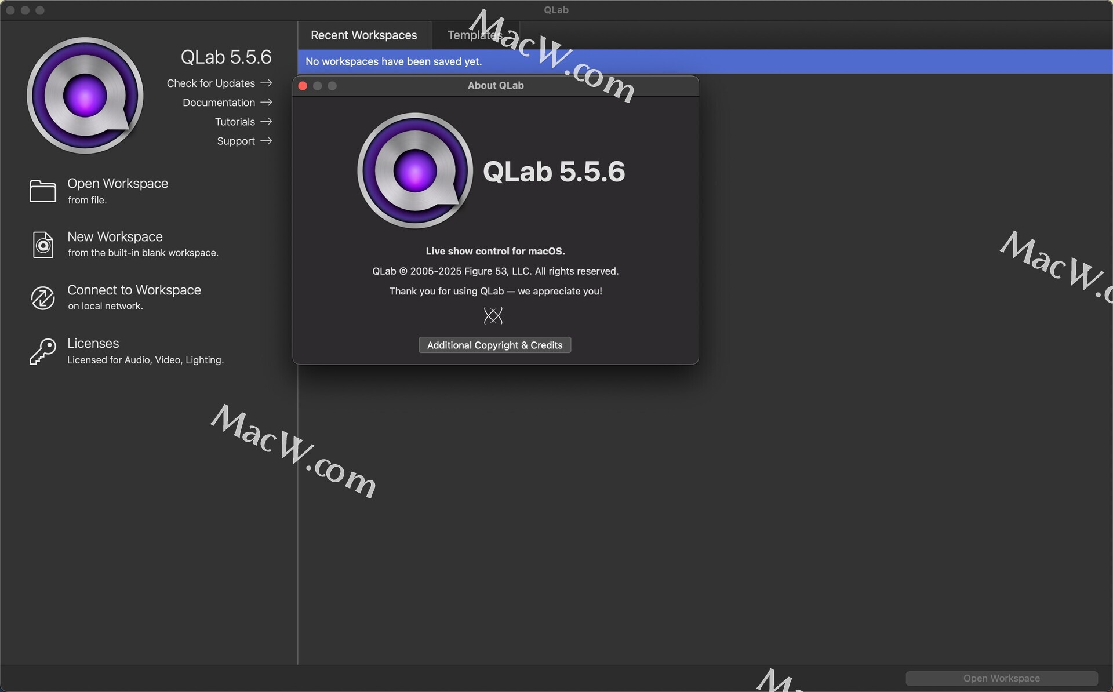Viewport: 1113px width, 692px height.
Task: Click the Licenses text entry in sidebar
Action: [x=93, y=343]
